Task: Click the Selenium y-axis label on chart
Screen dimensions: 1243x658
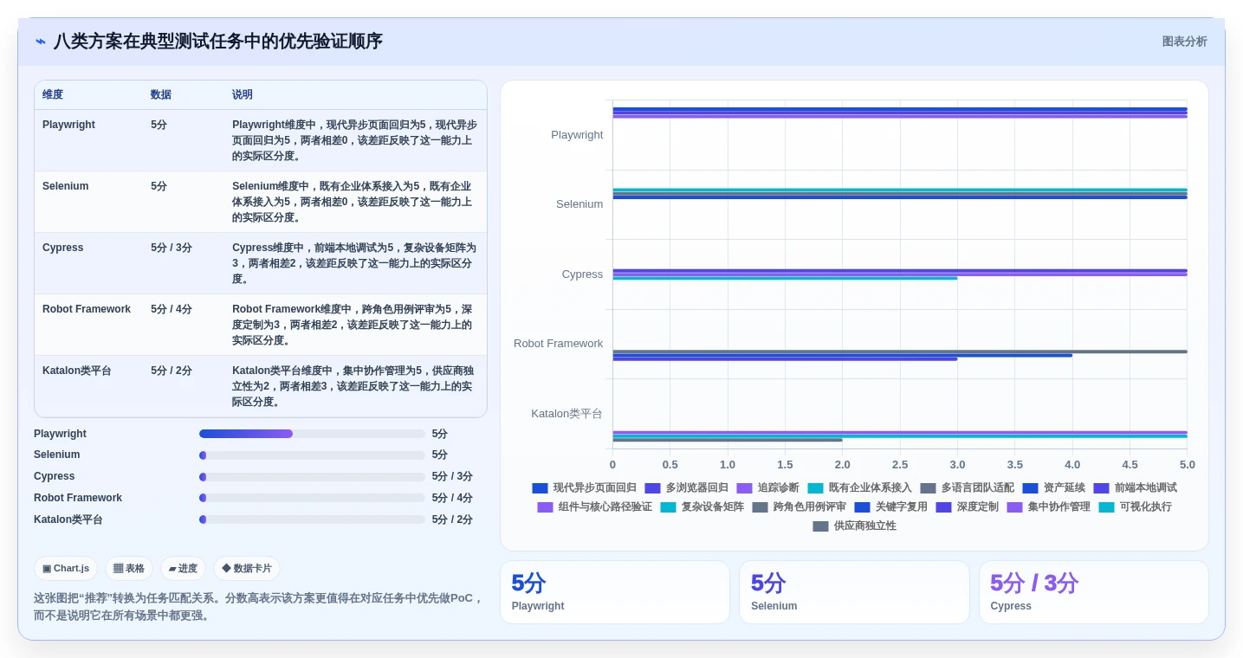Action: click(x=579, y=204)
